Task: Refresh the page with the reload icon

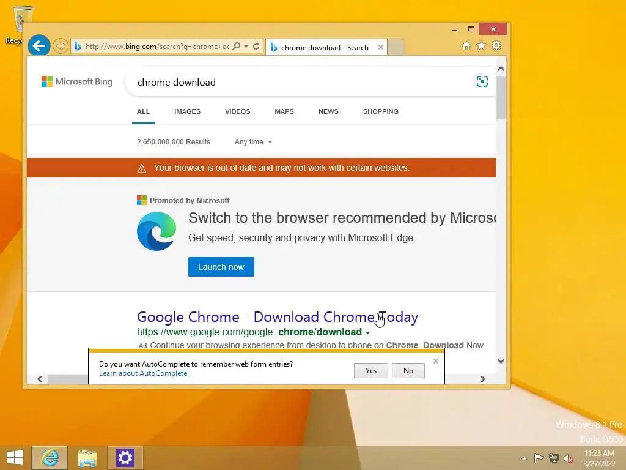Action: 256,47
